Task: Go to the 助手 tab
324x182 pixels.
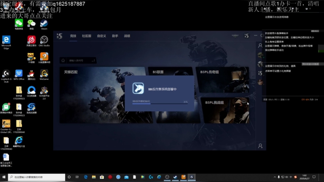Action: [115, 36]
